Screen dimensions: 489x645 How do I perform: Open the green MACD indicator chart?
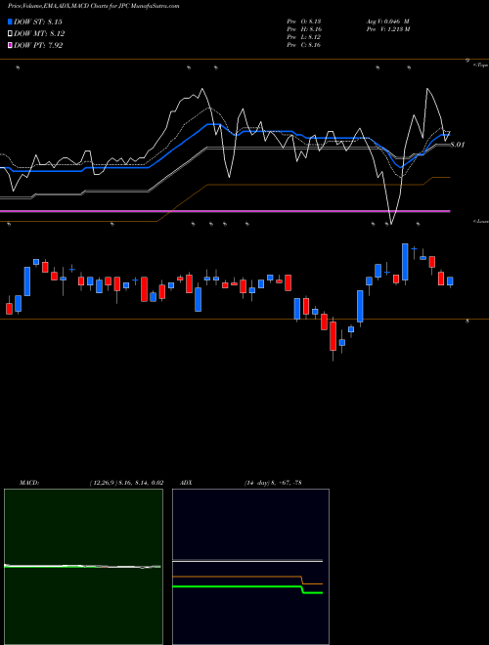click(x=83, y=567)
